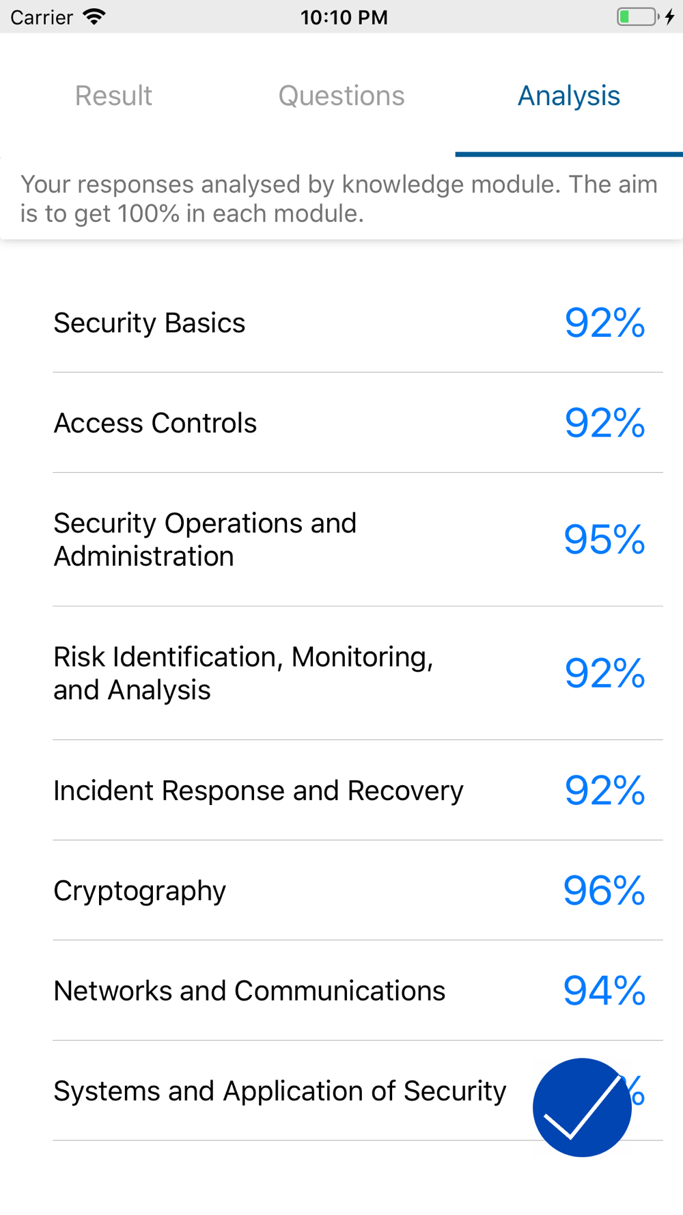Tap the 94% Networks score

point(604,991)
